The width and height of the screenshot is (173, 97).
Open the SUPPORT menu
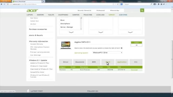[112, 15]
